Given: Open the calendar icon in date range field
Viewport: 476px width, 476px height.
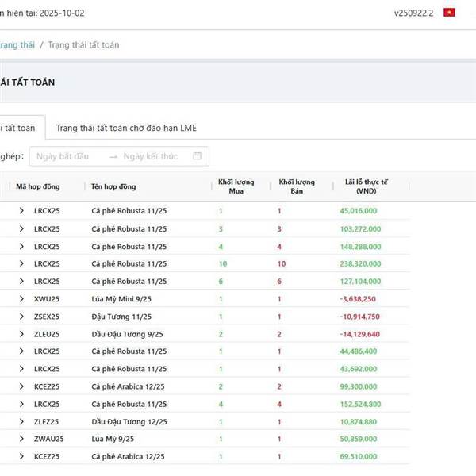Looking at the screenshot, I should tap(198, 156).
